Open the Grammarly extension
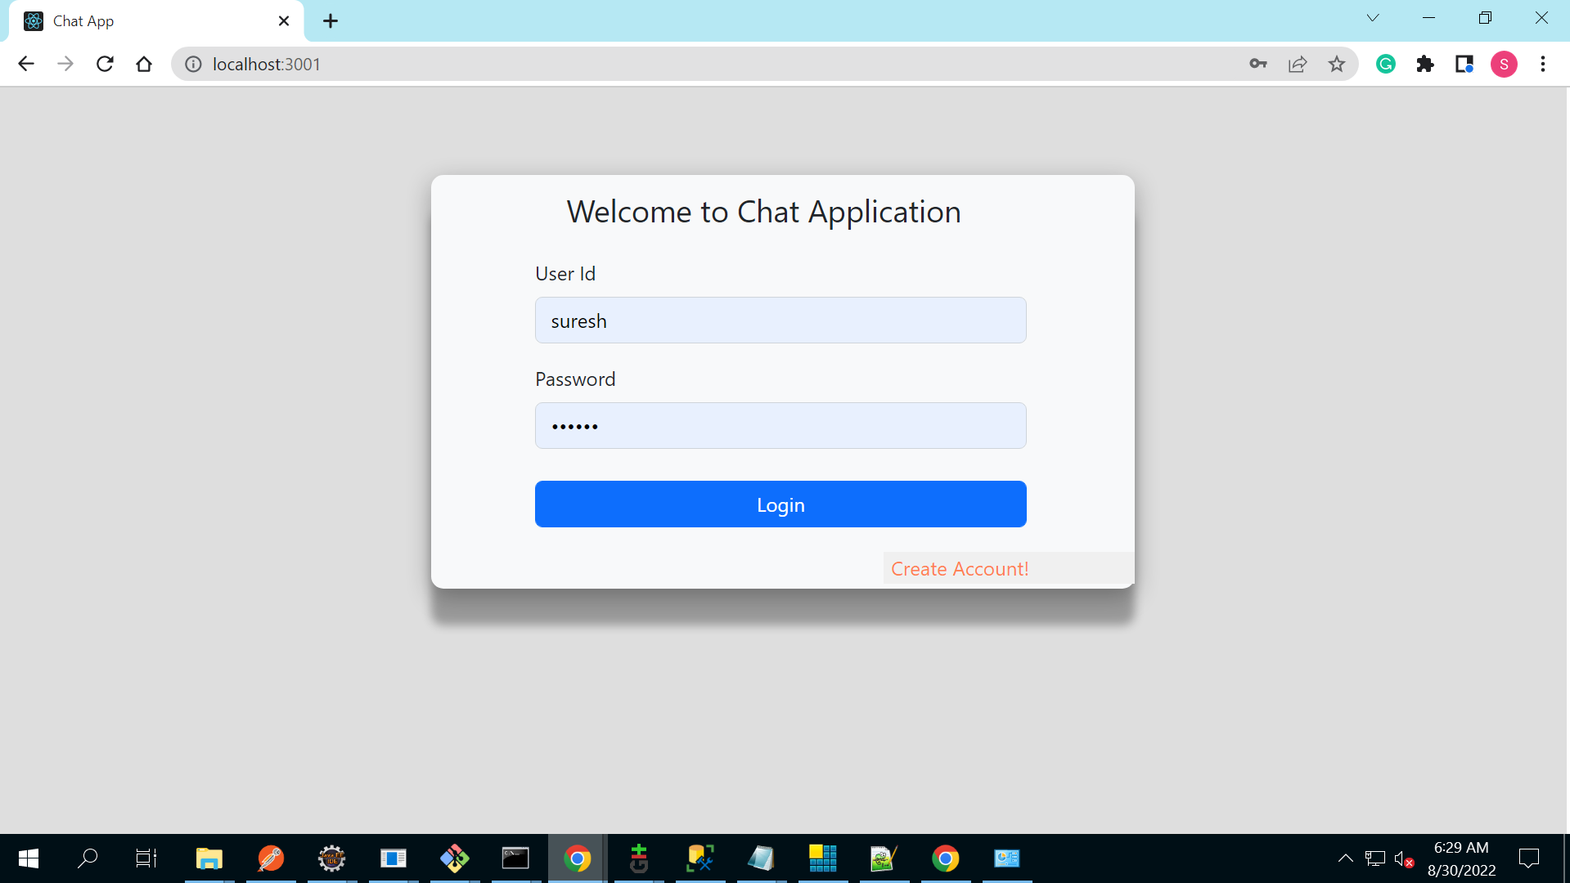This screenshot has width=1570, height=883. tap(1385, 64)
